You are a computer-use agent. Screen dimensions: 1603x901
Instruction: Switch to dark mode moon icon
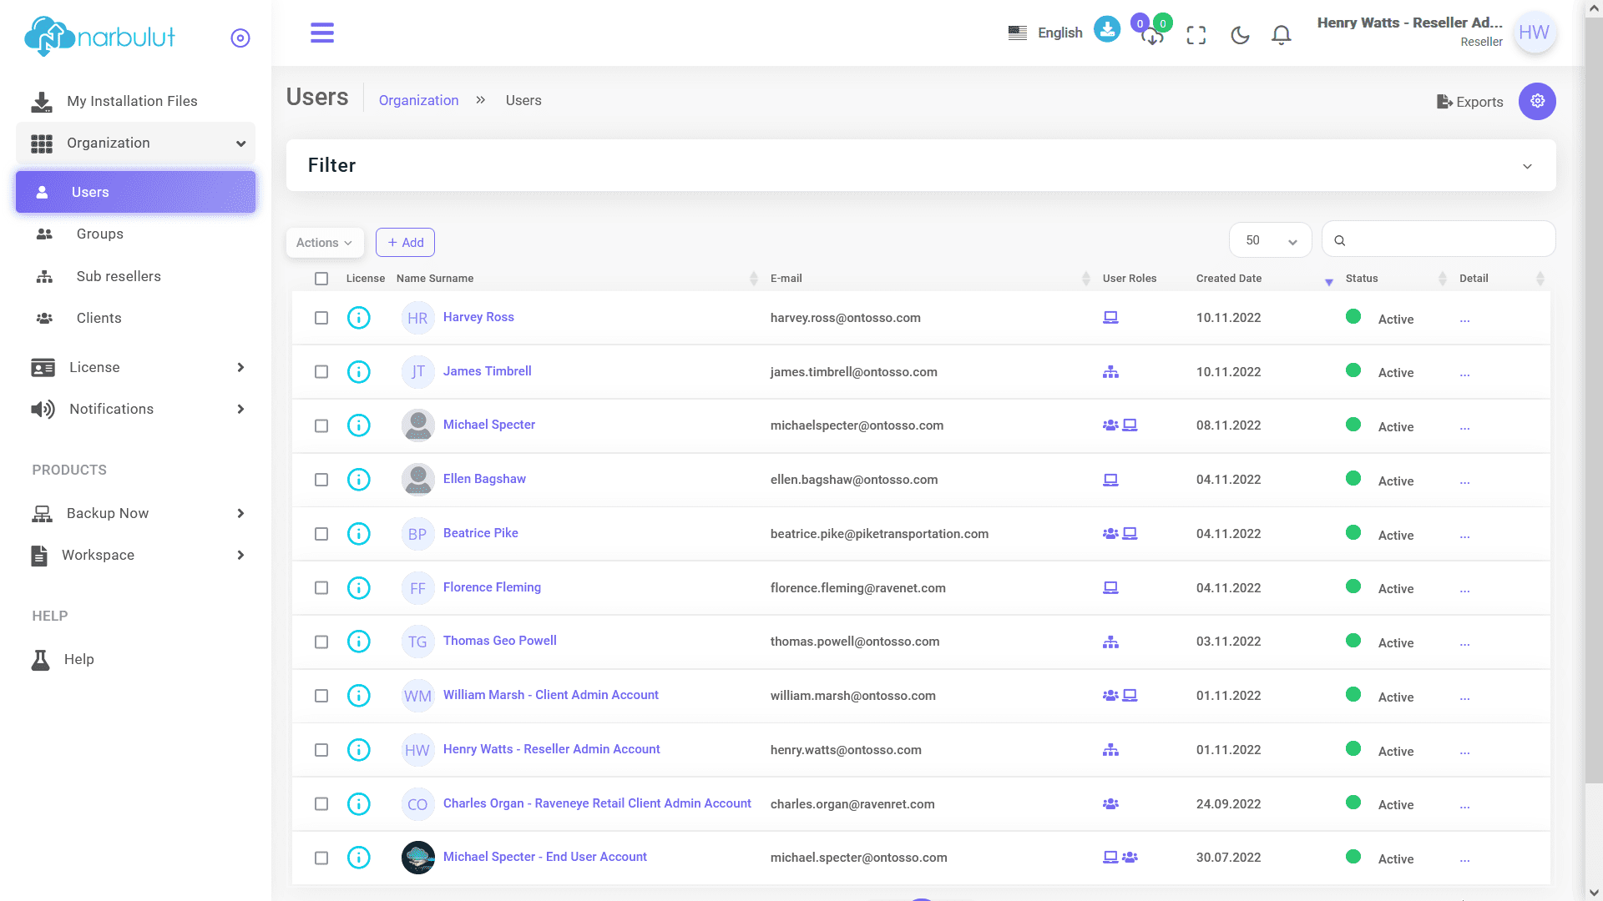tap(1241, 35)
